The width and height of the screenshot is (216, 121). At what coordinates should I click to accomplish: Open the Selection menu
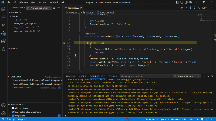[x=23, y=2]
